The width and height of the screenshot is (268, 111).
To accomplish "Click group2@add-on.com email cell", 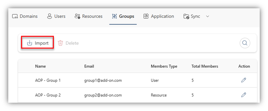I will pos(103,95).
